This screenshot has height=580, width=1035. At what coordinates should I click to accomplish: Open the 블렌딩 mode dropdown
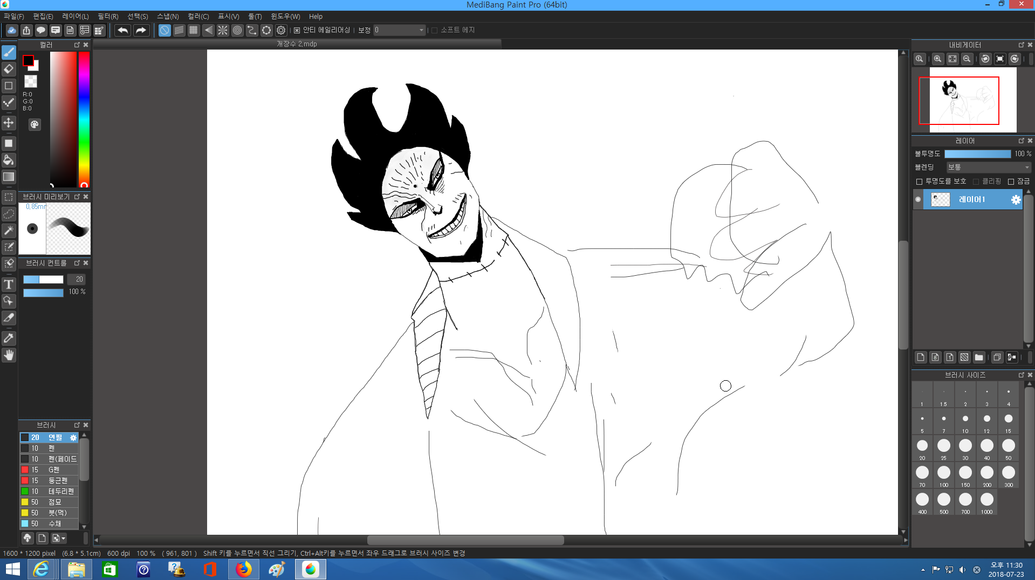pos(989,167)
